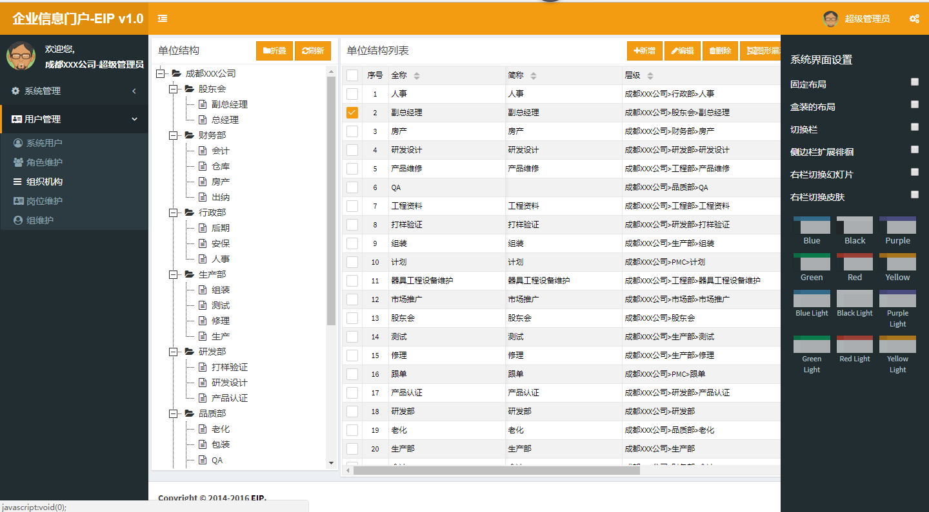Viewport: 929px width, 512px height.
Task: Click the document icon beside 总经理 in tree
Action: coord(203,120)
